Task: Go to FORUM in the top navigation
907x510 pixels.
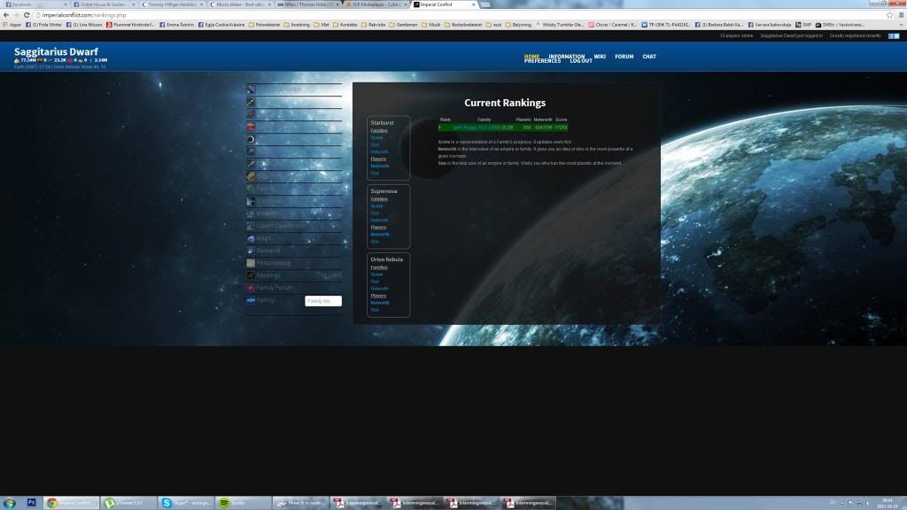Action: point(624,57)
